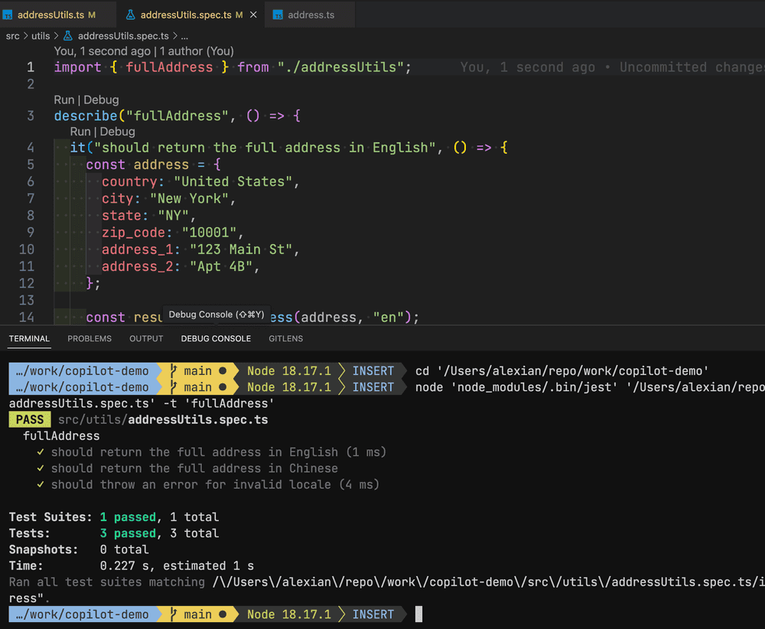Open the PROBLEMS panel tab
765x629 pixels.
(x=90, y=338)
